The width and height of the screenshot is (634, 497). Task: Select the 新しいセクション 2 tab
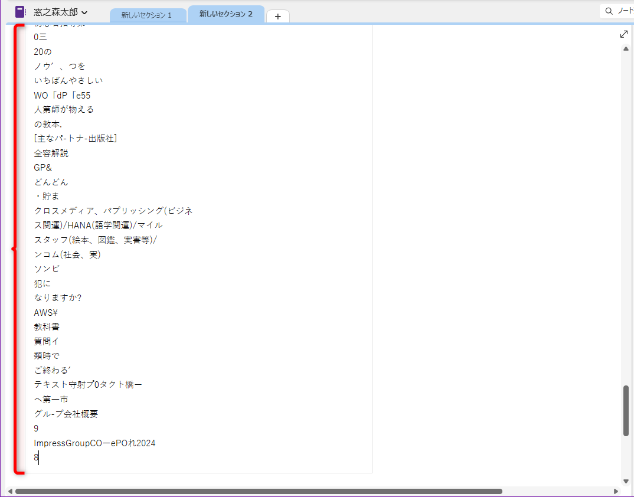point(225,15)
